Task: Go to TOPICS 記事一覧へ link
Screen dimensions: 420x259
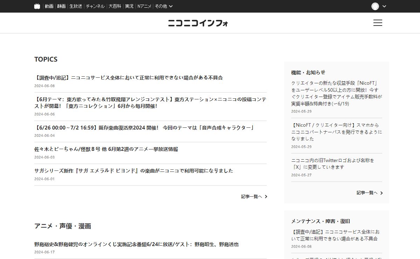Action: (x=251, y=197)
